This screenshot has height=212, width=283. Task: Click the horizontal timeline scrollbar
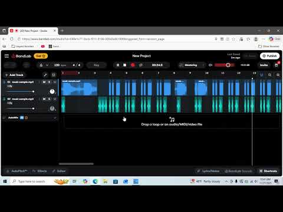76,164
